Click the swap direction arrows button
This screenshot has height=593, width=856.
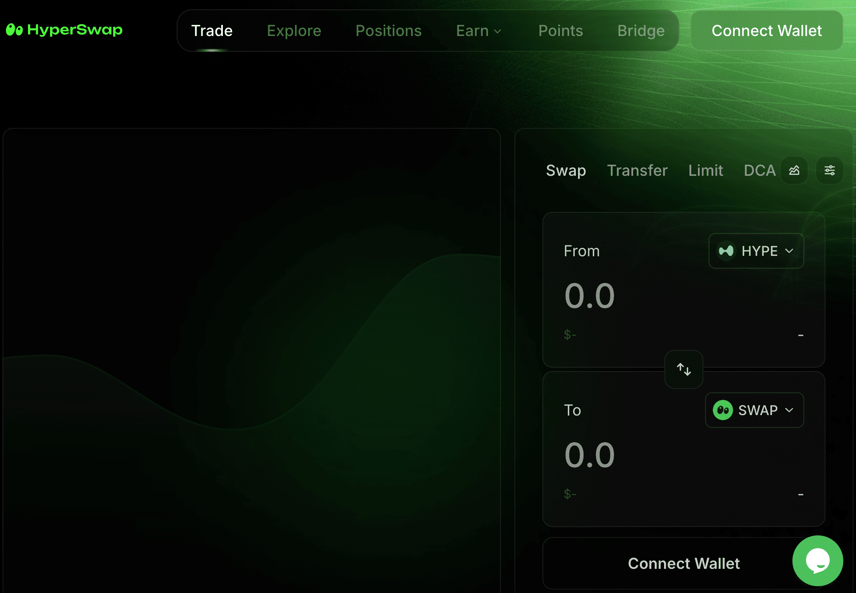click(x=684, y=369)
